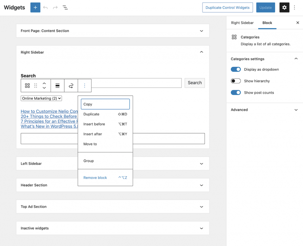Open the block toolbar options menu
Screen dimensions: 303x246
84,86
